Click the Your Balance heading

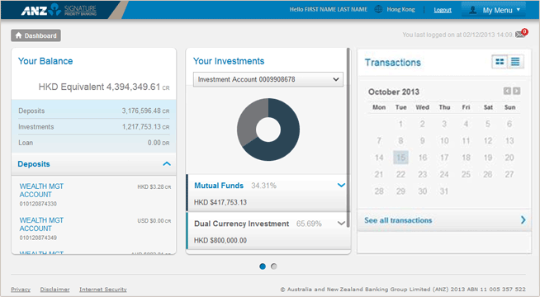(45, 61)
